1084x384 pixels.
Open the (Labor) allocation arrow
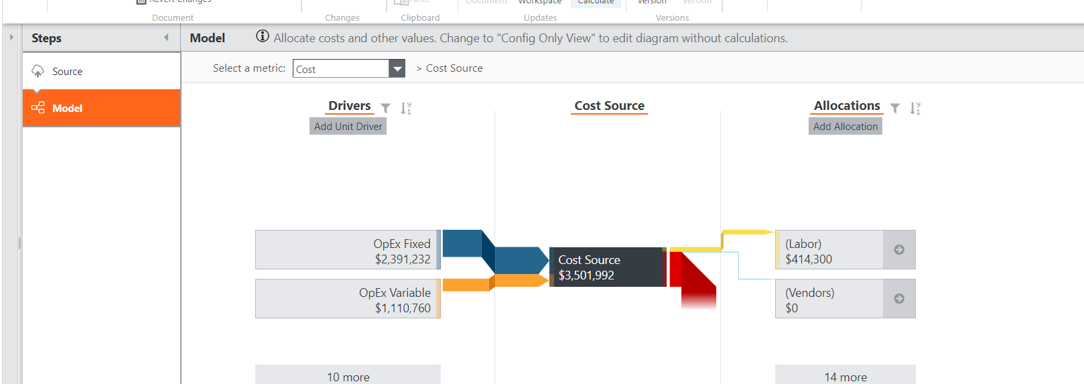coord(899,250)
